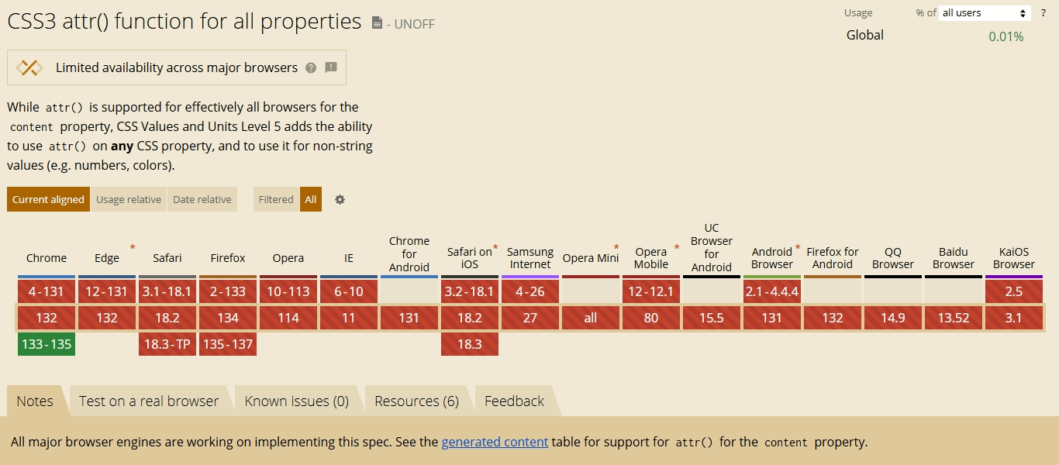1059x465 pixels.
Task: Click the unofficial spec document icon
Action: (377, 23)
